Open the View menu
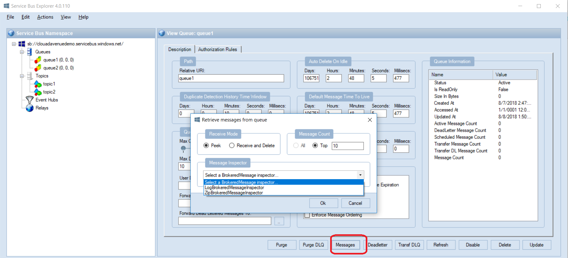 point(66,17)
